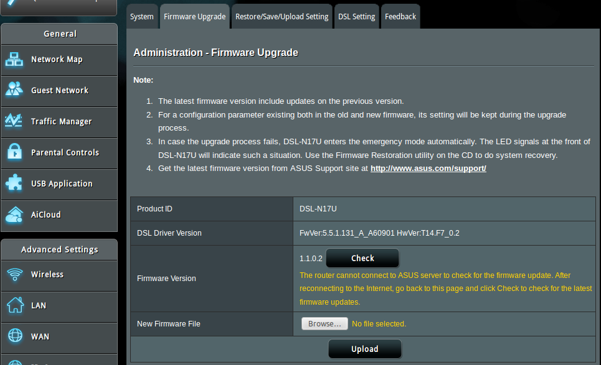601x365 pixels.
Task: Click the AiCloud house-cloud icon
Action: click(14, 215)
